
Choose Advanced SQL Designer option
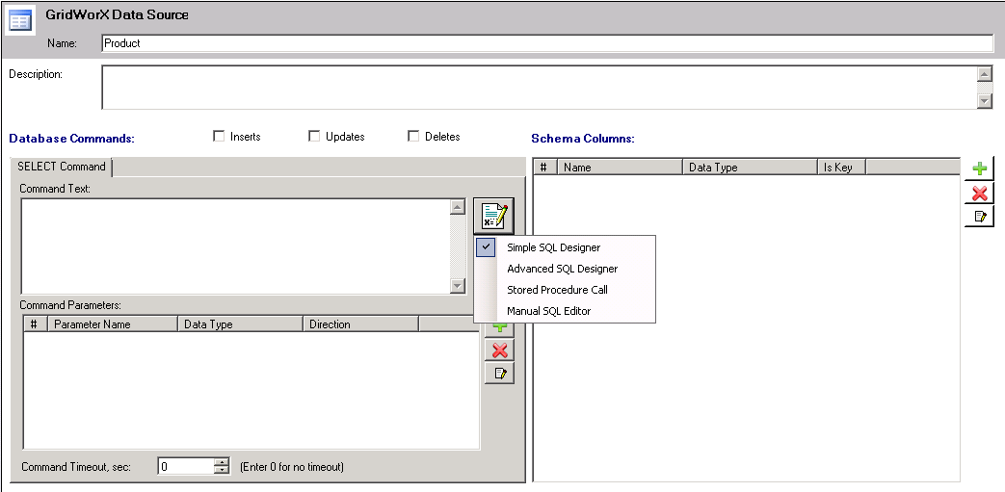click(x=565, y=269)
